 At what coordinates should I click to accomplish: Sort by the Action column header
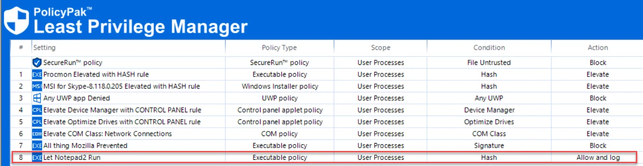597,48
